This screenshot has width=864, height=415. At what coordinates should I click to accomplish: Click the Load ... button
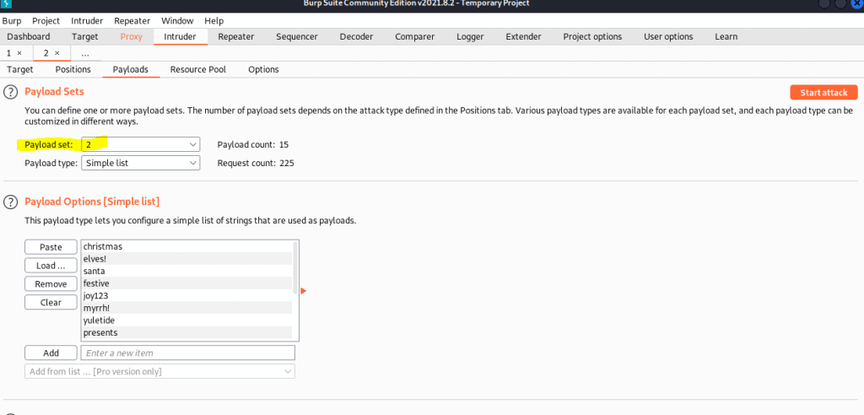51,266
